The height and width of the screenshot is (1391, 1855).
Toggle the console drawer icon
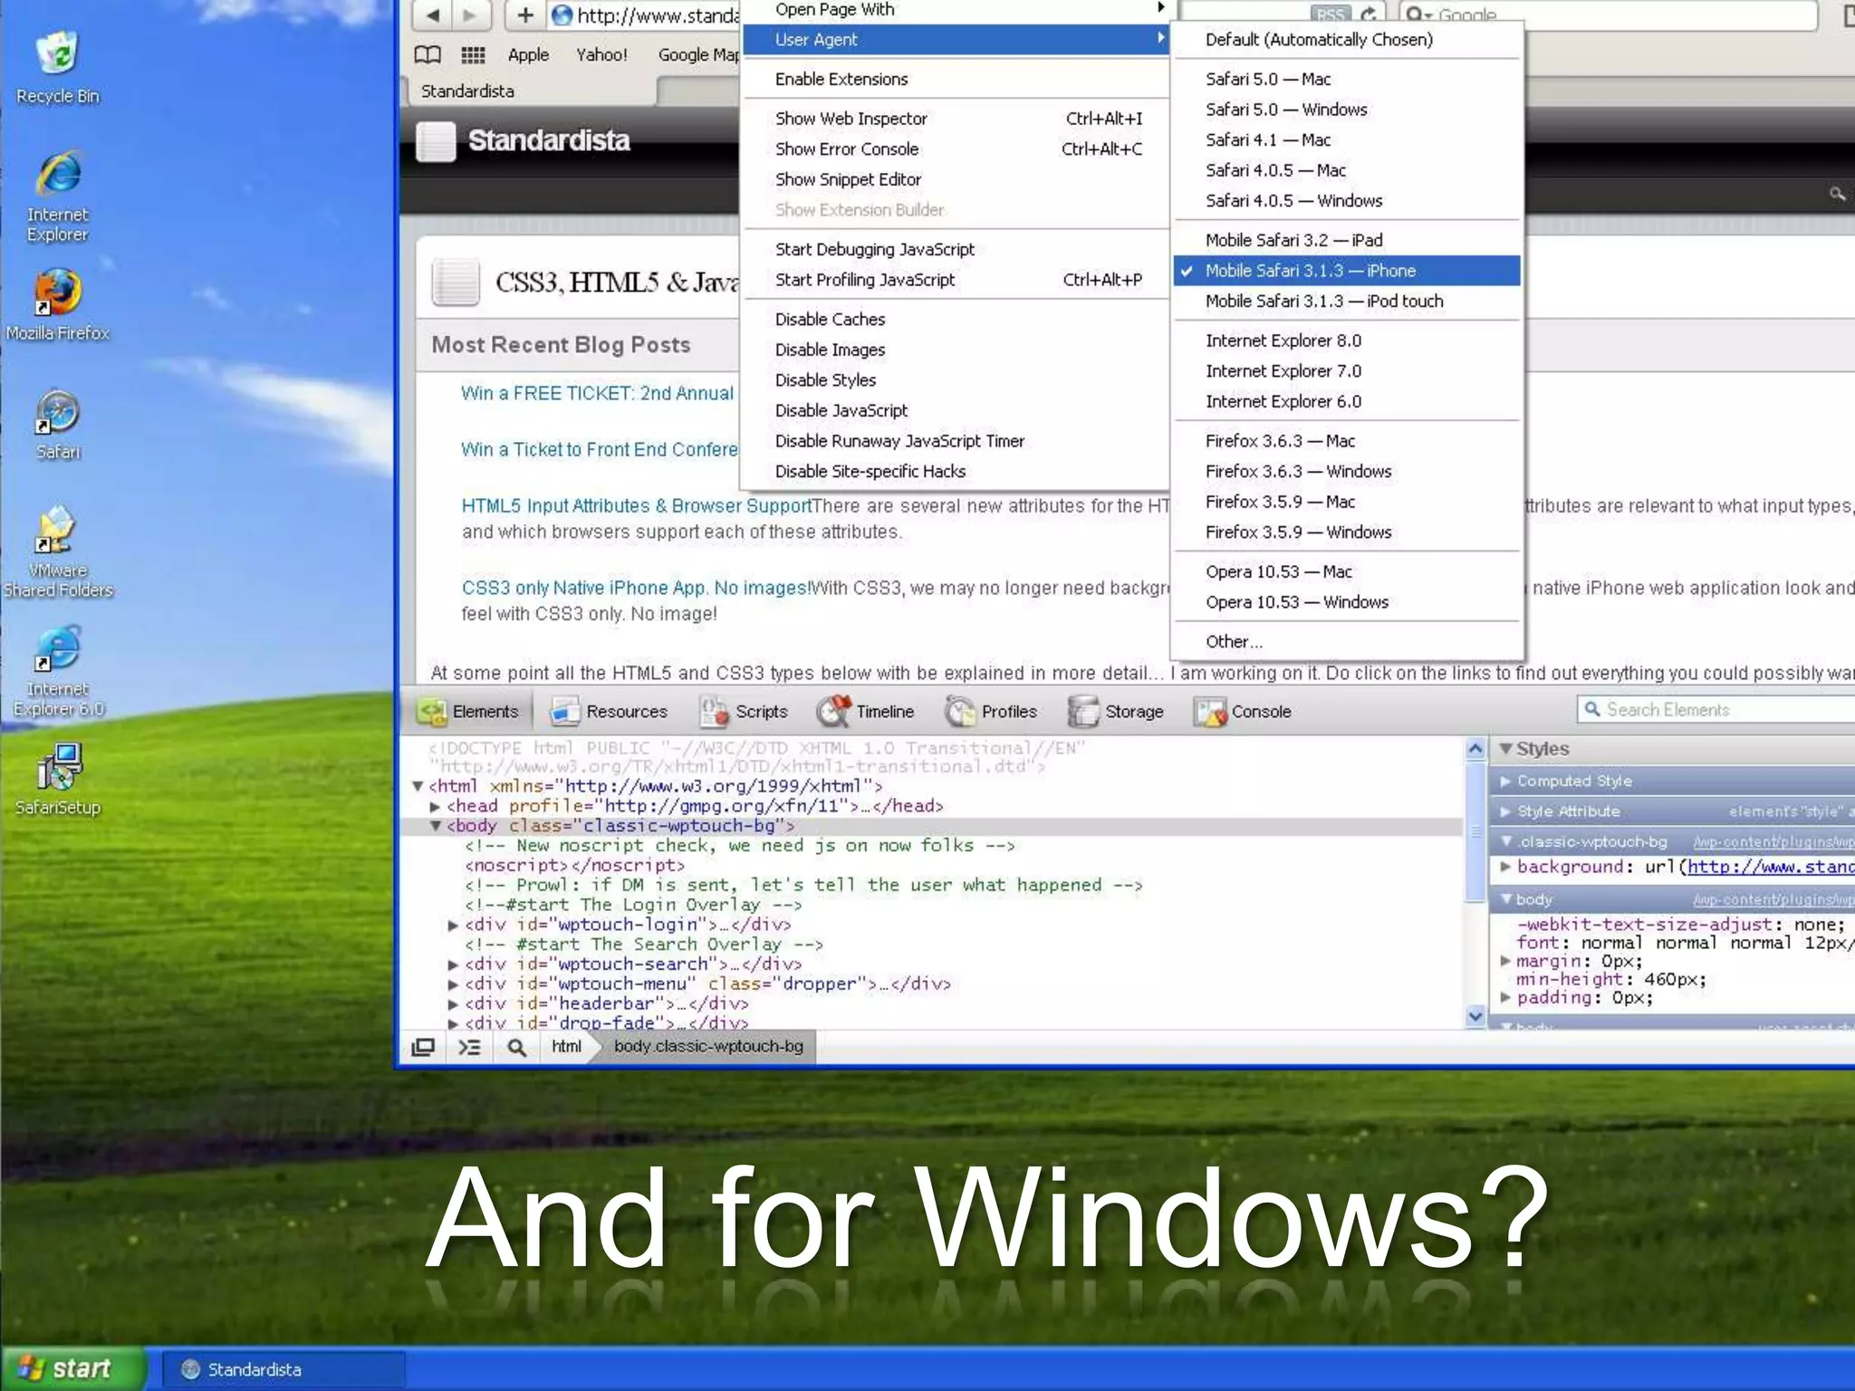(469, 1048)
